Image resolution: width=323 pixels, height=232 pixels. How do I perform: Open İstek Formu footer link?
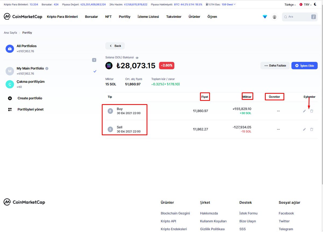coord(248,213)
